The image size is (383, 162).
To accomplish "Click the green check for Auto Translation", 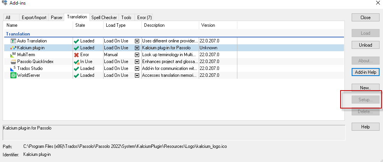I will tap(76, 41).
